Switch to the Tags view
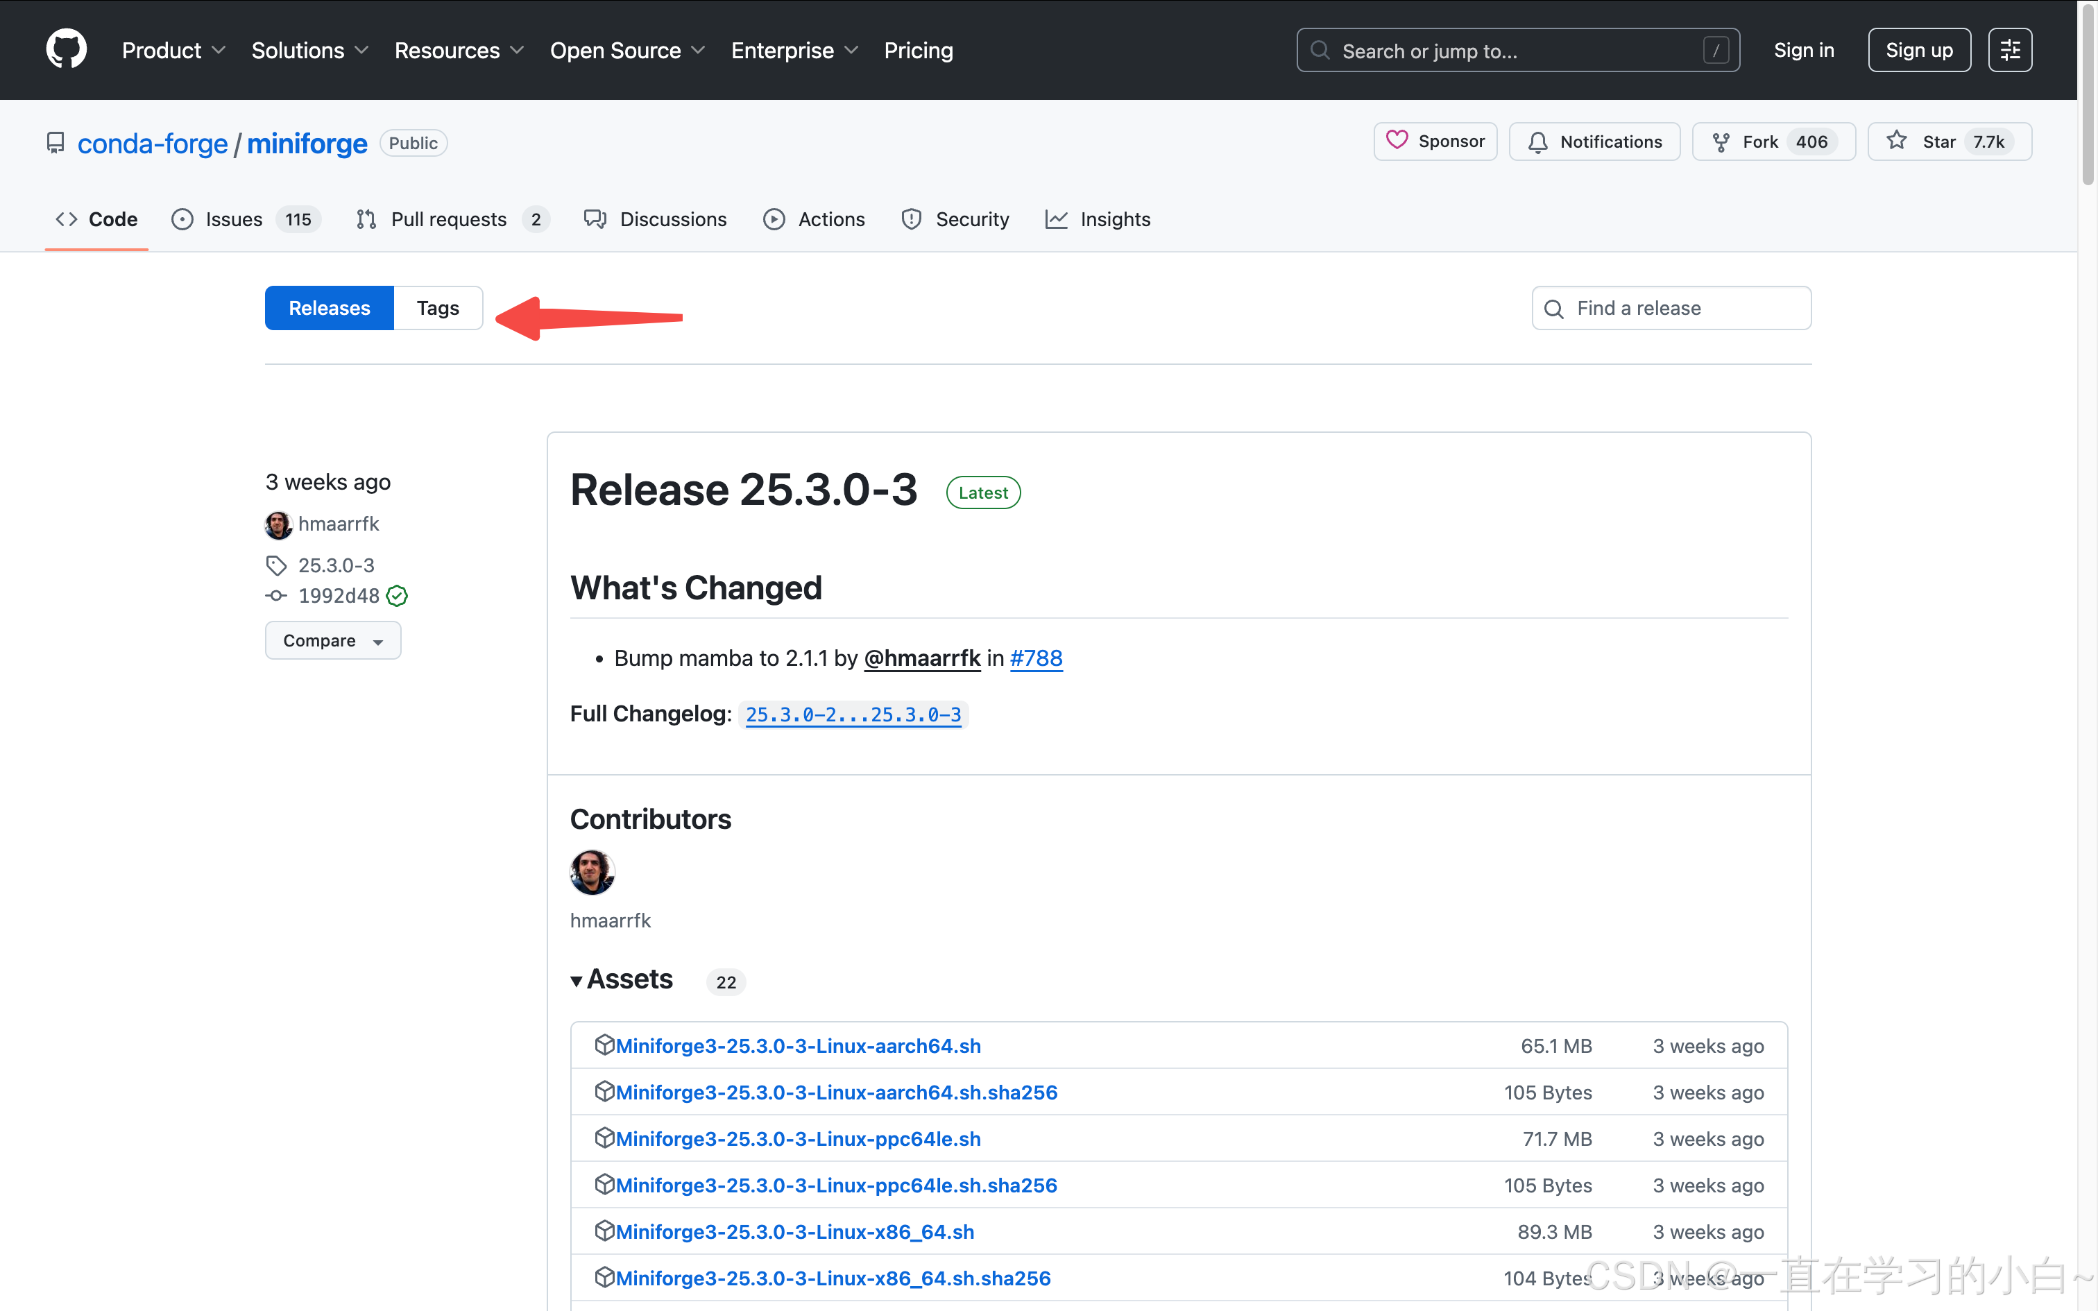 tap(437, 308)
